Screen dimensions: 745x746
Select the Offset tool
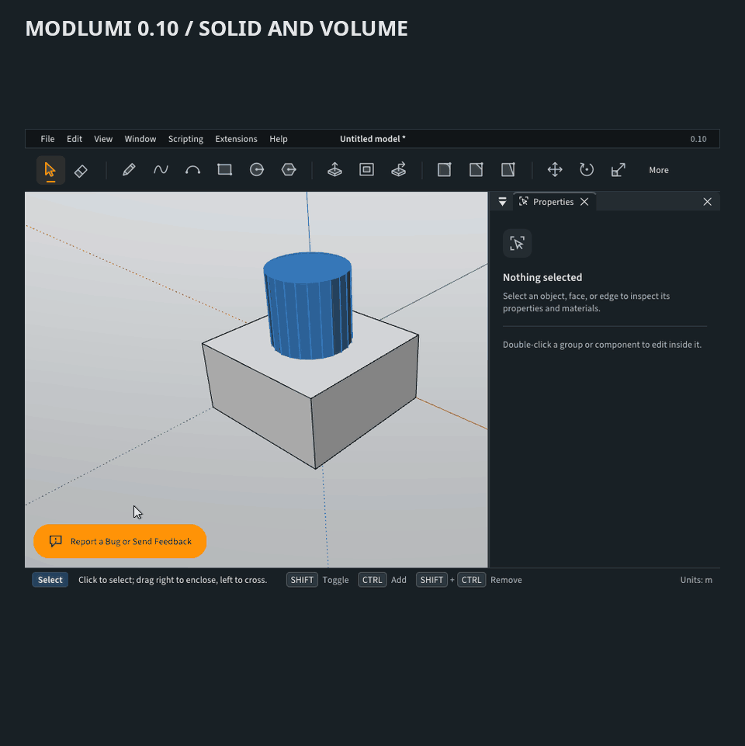click(366, 170)
